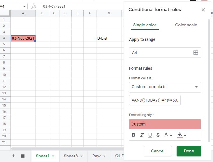The height and width of the screenshot is (162, 213).
Task: Click the fx formula icon
Action: coord(34,6)
